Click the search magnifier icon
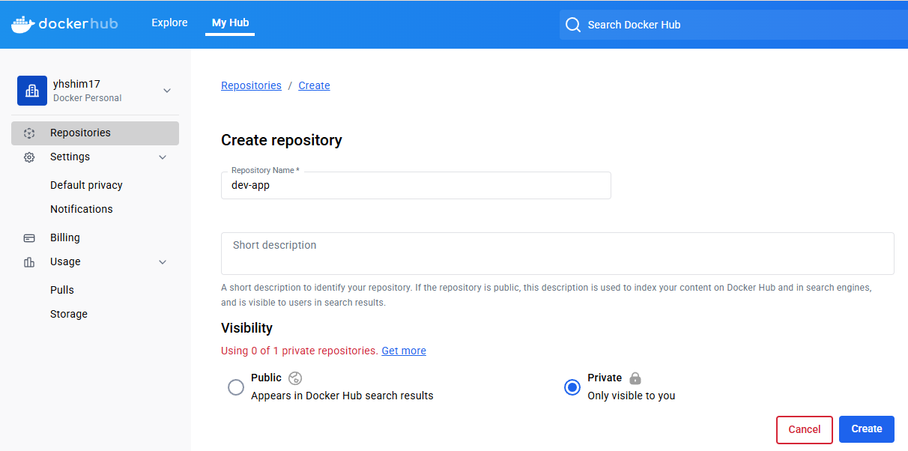Viewport: 908px width, 451px height. [573, 25]
